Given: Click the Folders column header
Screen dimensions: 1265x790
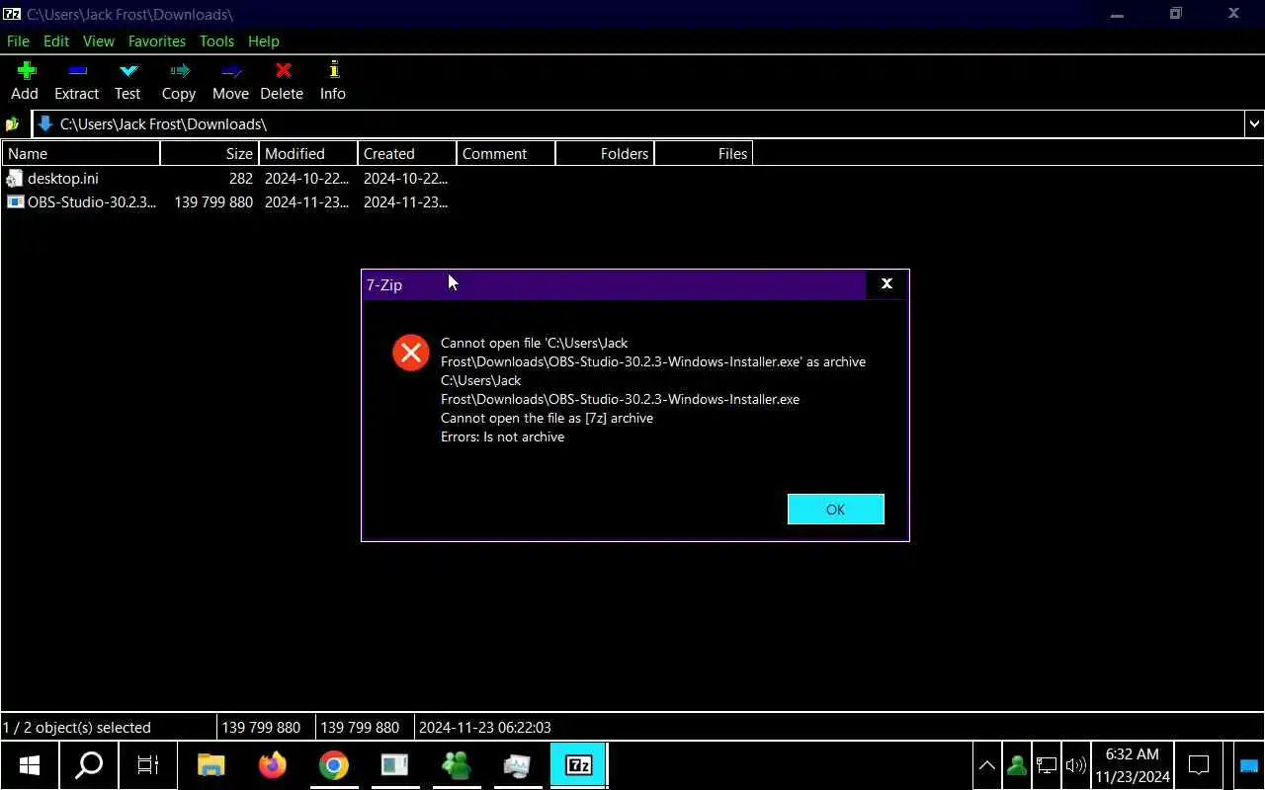Looking at the screenshot, I should [605, 153].
